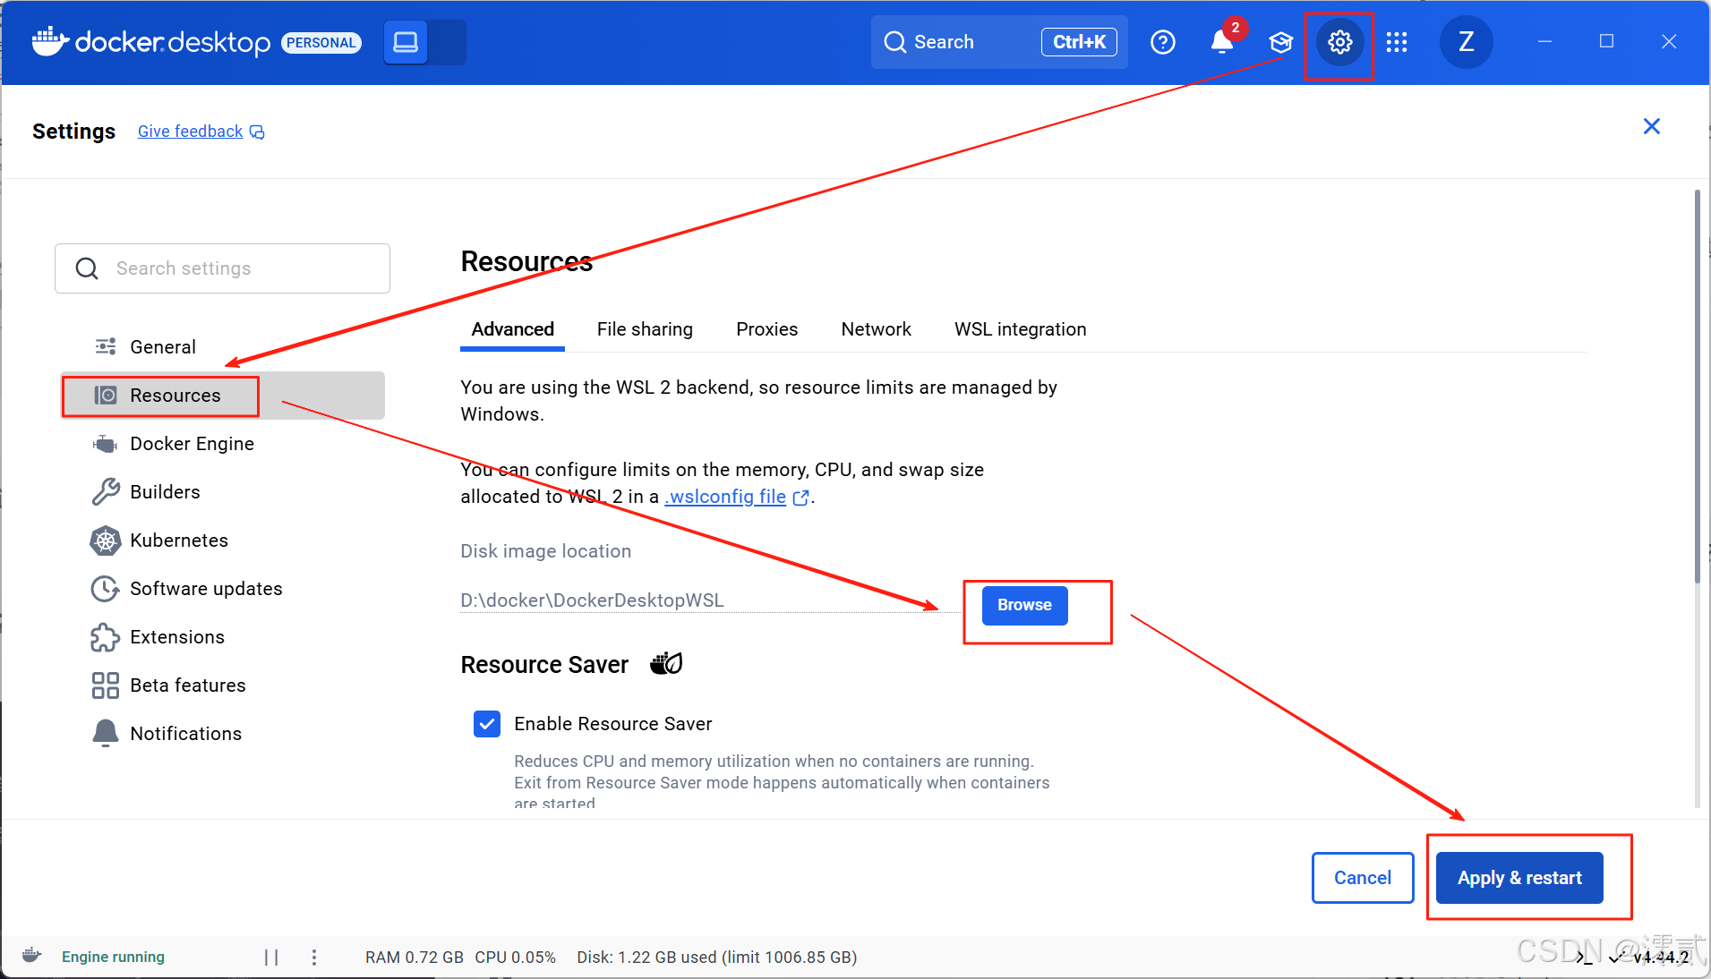Click Cancel button
This screenshot has width=1711, height=979.
pyautogui.click(x=1363, y=878)
